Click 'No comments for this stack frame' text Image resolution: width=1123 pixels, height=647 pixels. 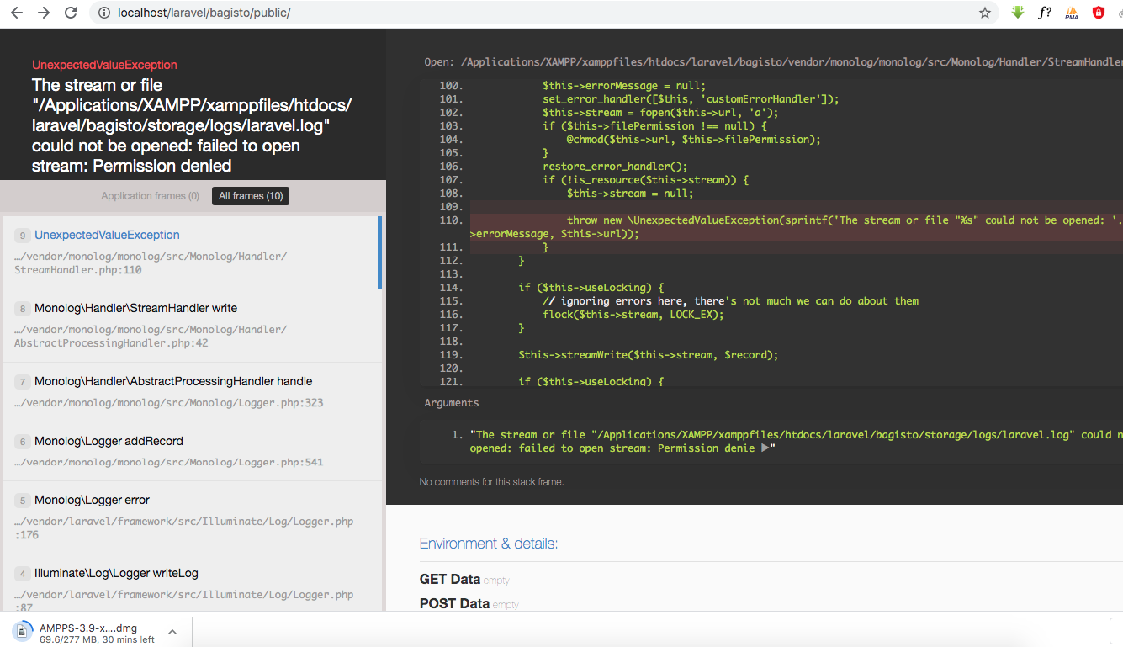tap(491, 482)
